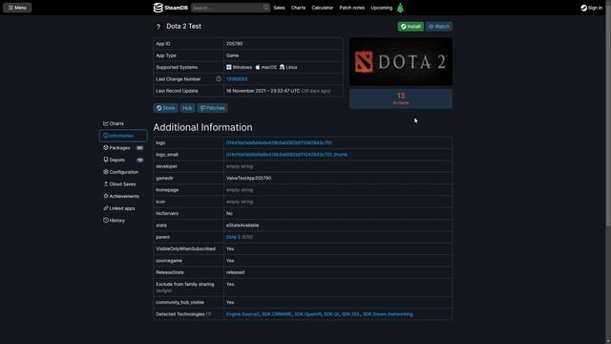The image size is (611, 344).
Task: Open Cloud Saves in the sidebar
Action: (x=119, y=184)
